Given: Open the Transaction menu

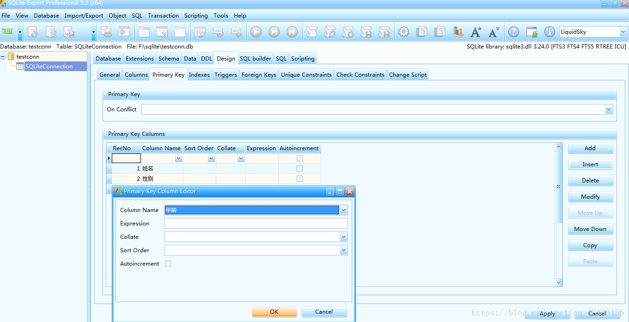Looking at the screenshot, I should point(163,16).
